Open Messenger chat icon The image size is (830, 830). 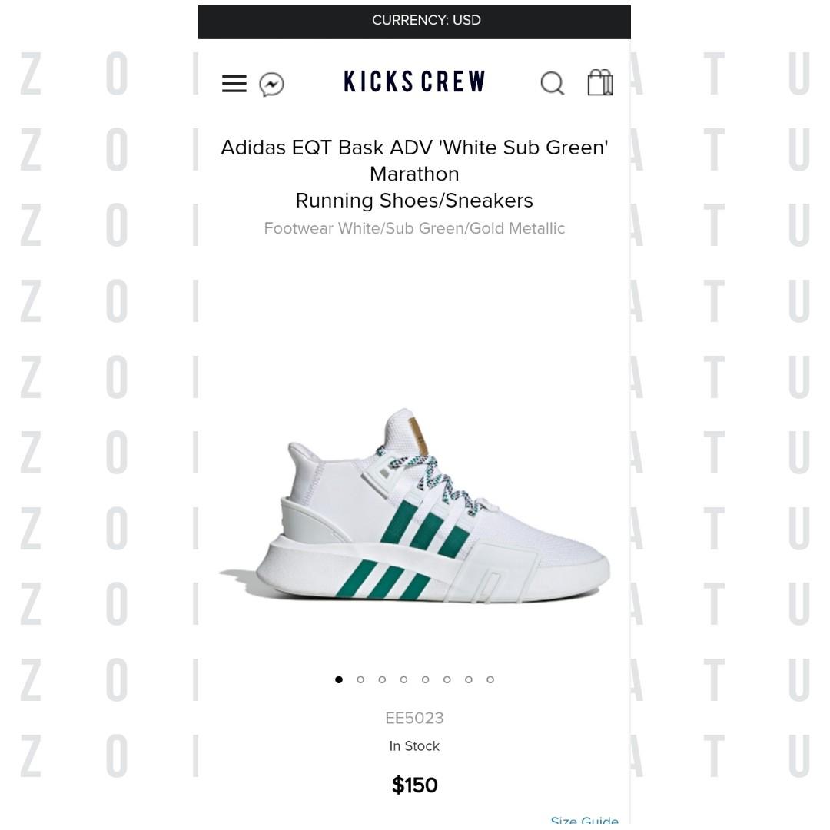tap(271, 85)
